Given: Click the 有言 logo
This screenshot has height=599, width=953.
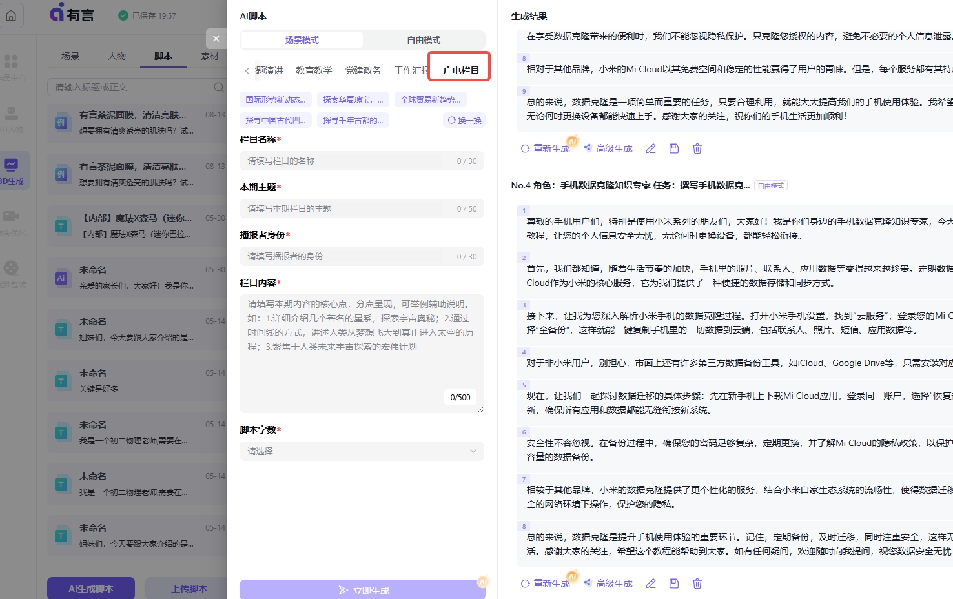Looking at the screenshot, I should 72,13.
